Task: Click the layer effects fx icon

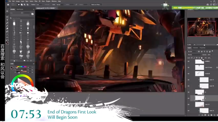Action: 202,115
